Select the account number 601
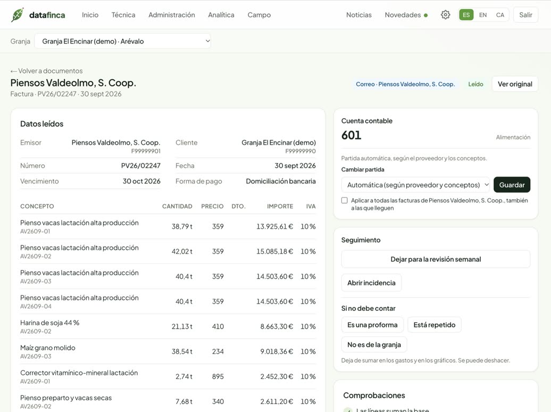 (351, 135)
